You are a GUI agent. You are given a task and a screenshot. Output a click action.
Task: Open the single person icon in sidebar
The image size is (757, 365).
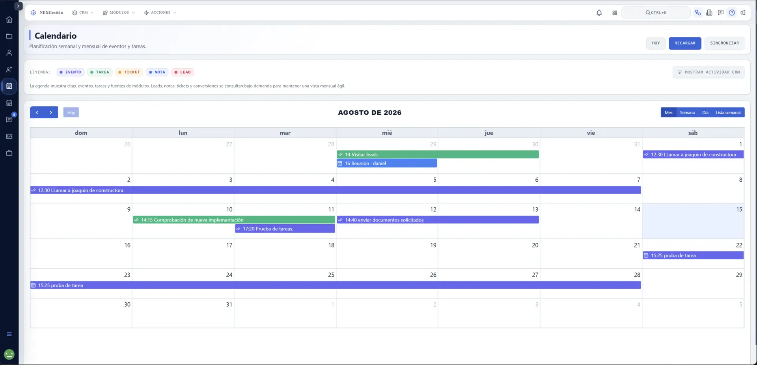point(9,53)
